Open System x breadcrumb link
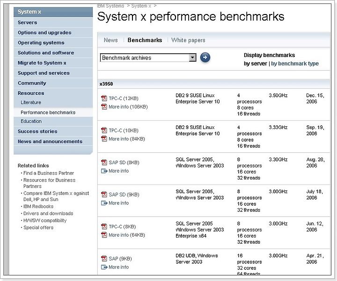Viewport: 337px width, 281px height. pos(141,6)
